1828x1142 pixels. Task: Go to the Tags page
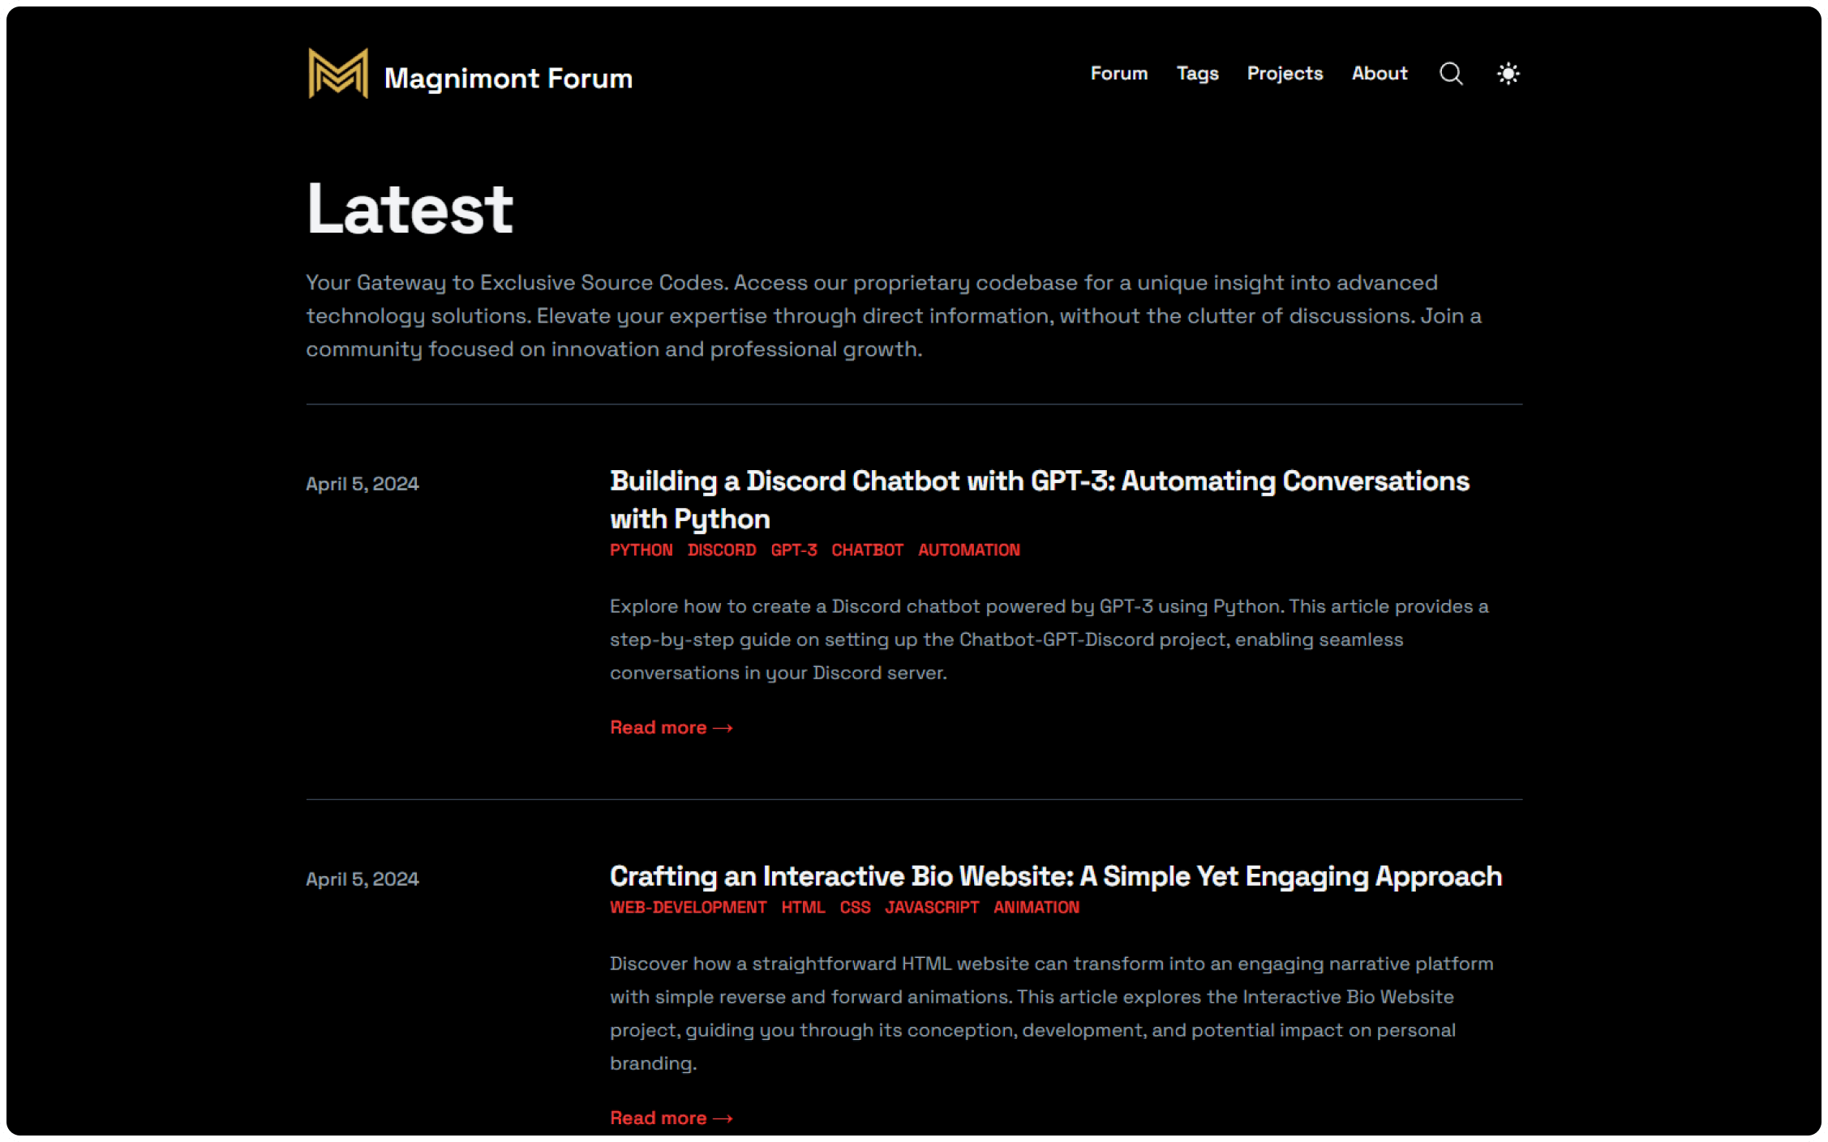point(1197,74)
